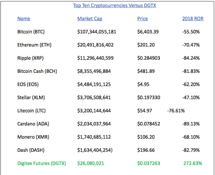Click the Price column header
The height and width of the screenshot is (175, 215).
[x=143, y=18]
